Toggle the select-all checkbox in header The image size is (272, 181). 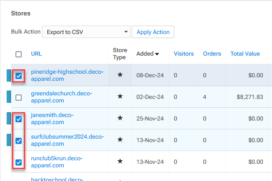[x=19, y=54]
